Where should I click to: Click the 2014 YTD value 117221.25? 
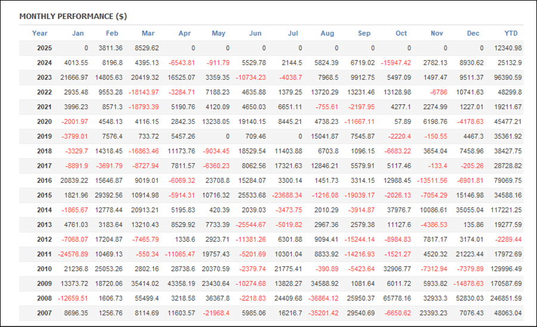pos(506,210)
